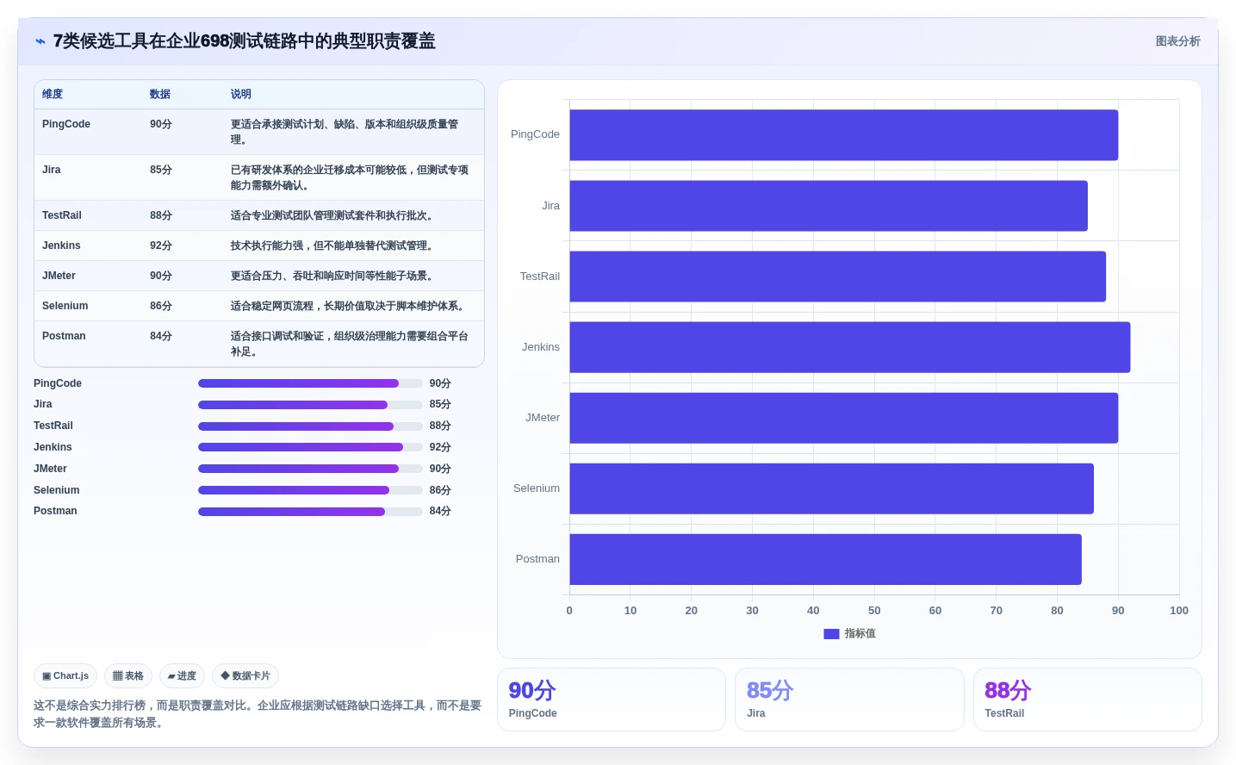Viewport: 1236px width, 765px height.
Task: Click the footer note 这不是综合实力排行榜
Action: pyautogui.click(x=258, y=714)
